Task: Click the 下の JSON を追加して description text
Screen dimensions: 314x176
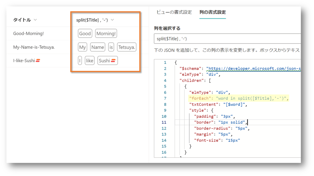Action: pyautogui.click(x=227, y=50)
